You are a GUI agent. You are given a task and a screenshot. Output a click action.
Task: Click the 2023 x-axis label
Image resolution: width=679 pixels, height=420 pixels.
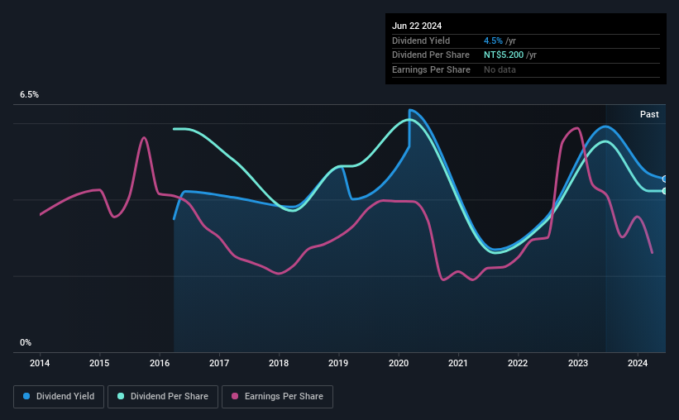[x=577, y=363]
